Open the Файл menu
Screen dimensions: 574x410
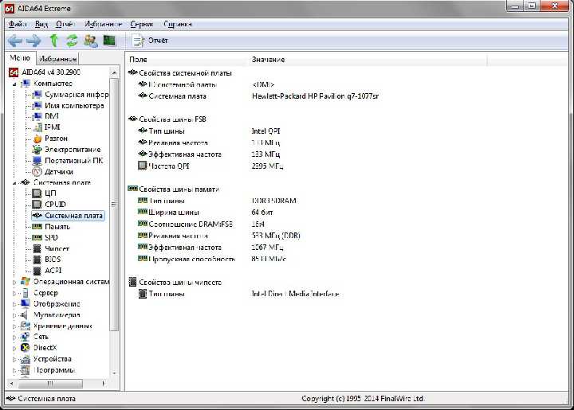tap(18, 24)
